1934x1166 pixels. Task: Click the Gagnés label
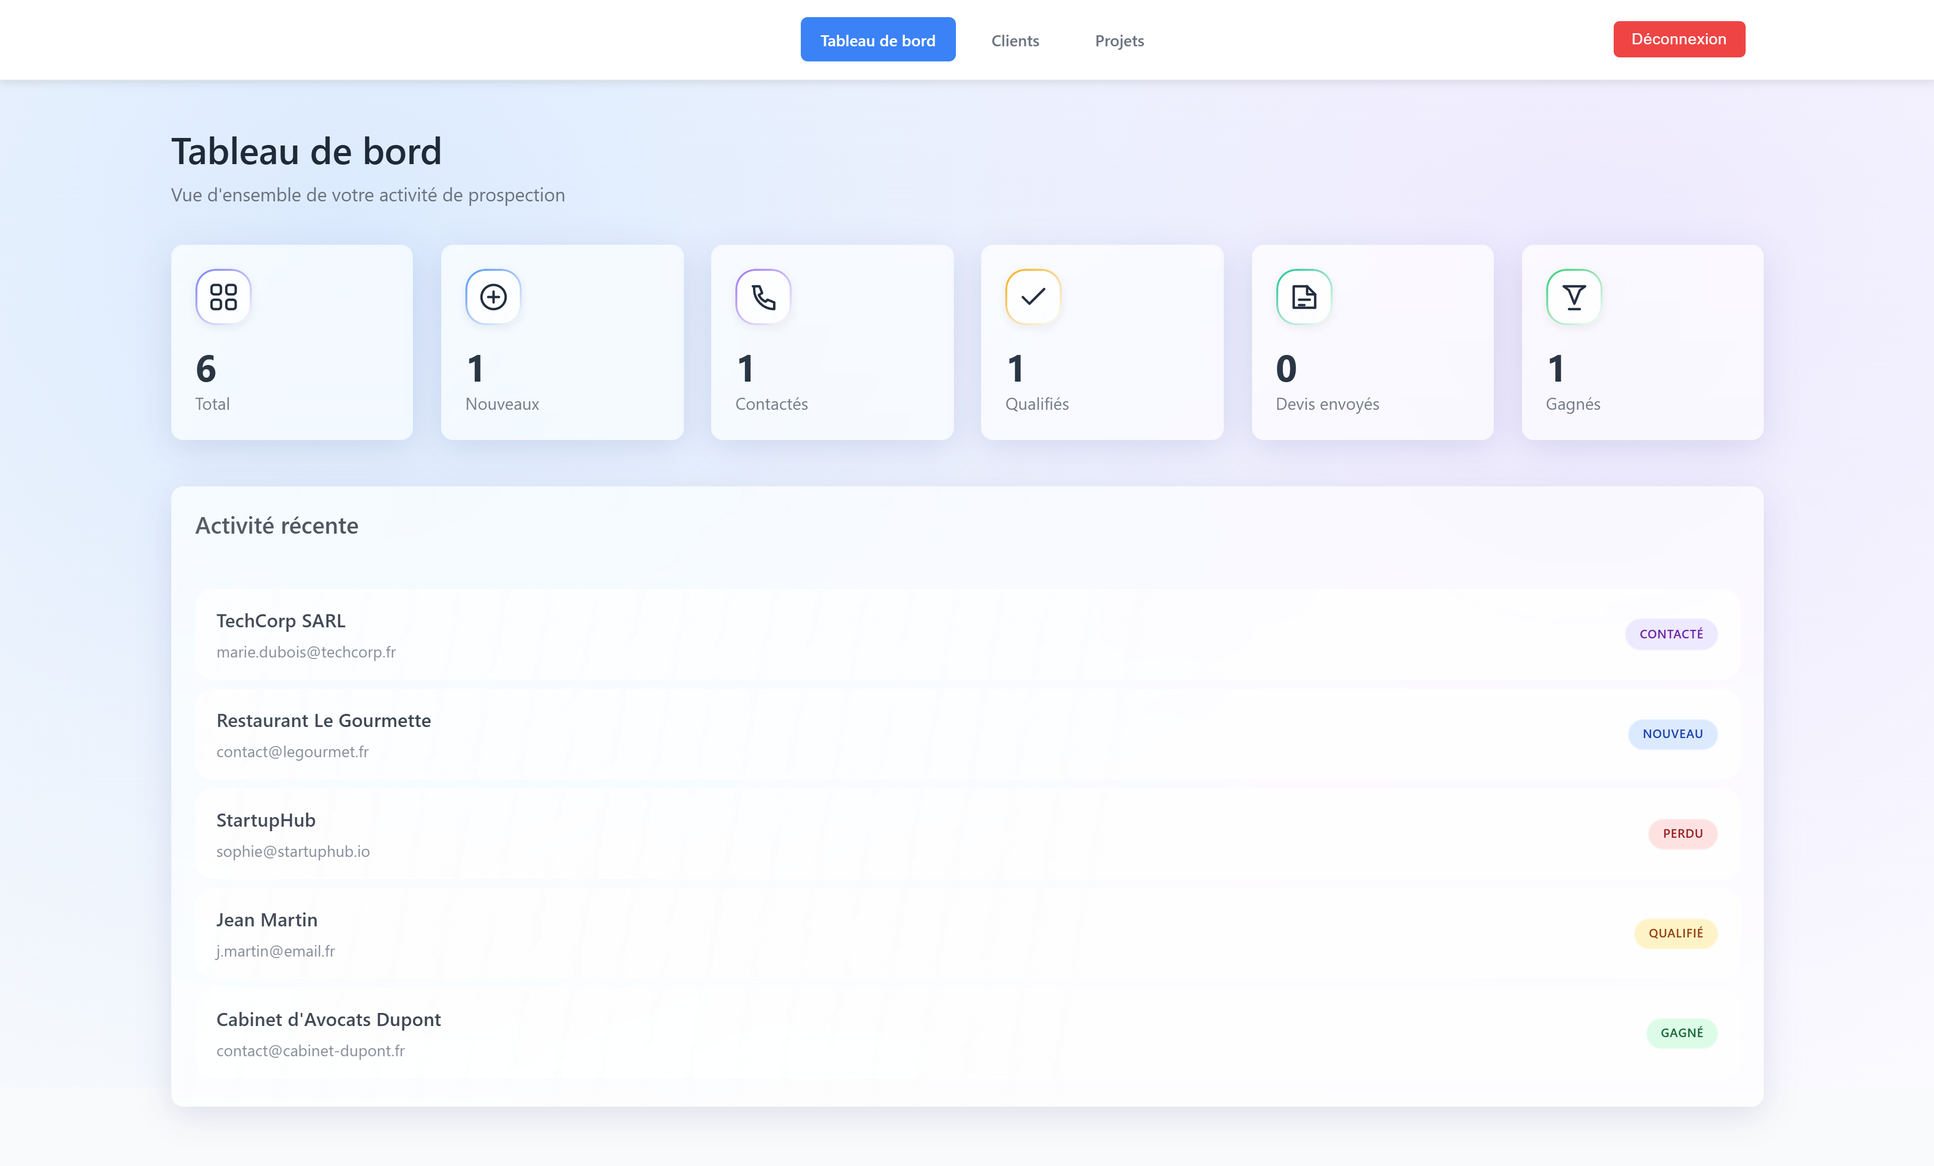1573,404
